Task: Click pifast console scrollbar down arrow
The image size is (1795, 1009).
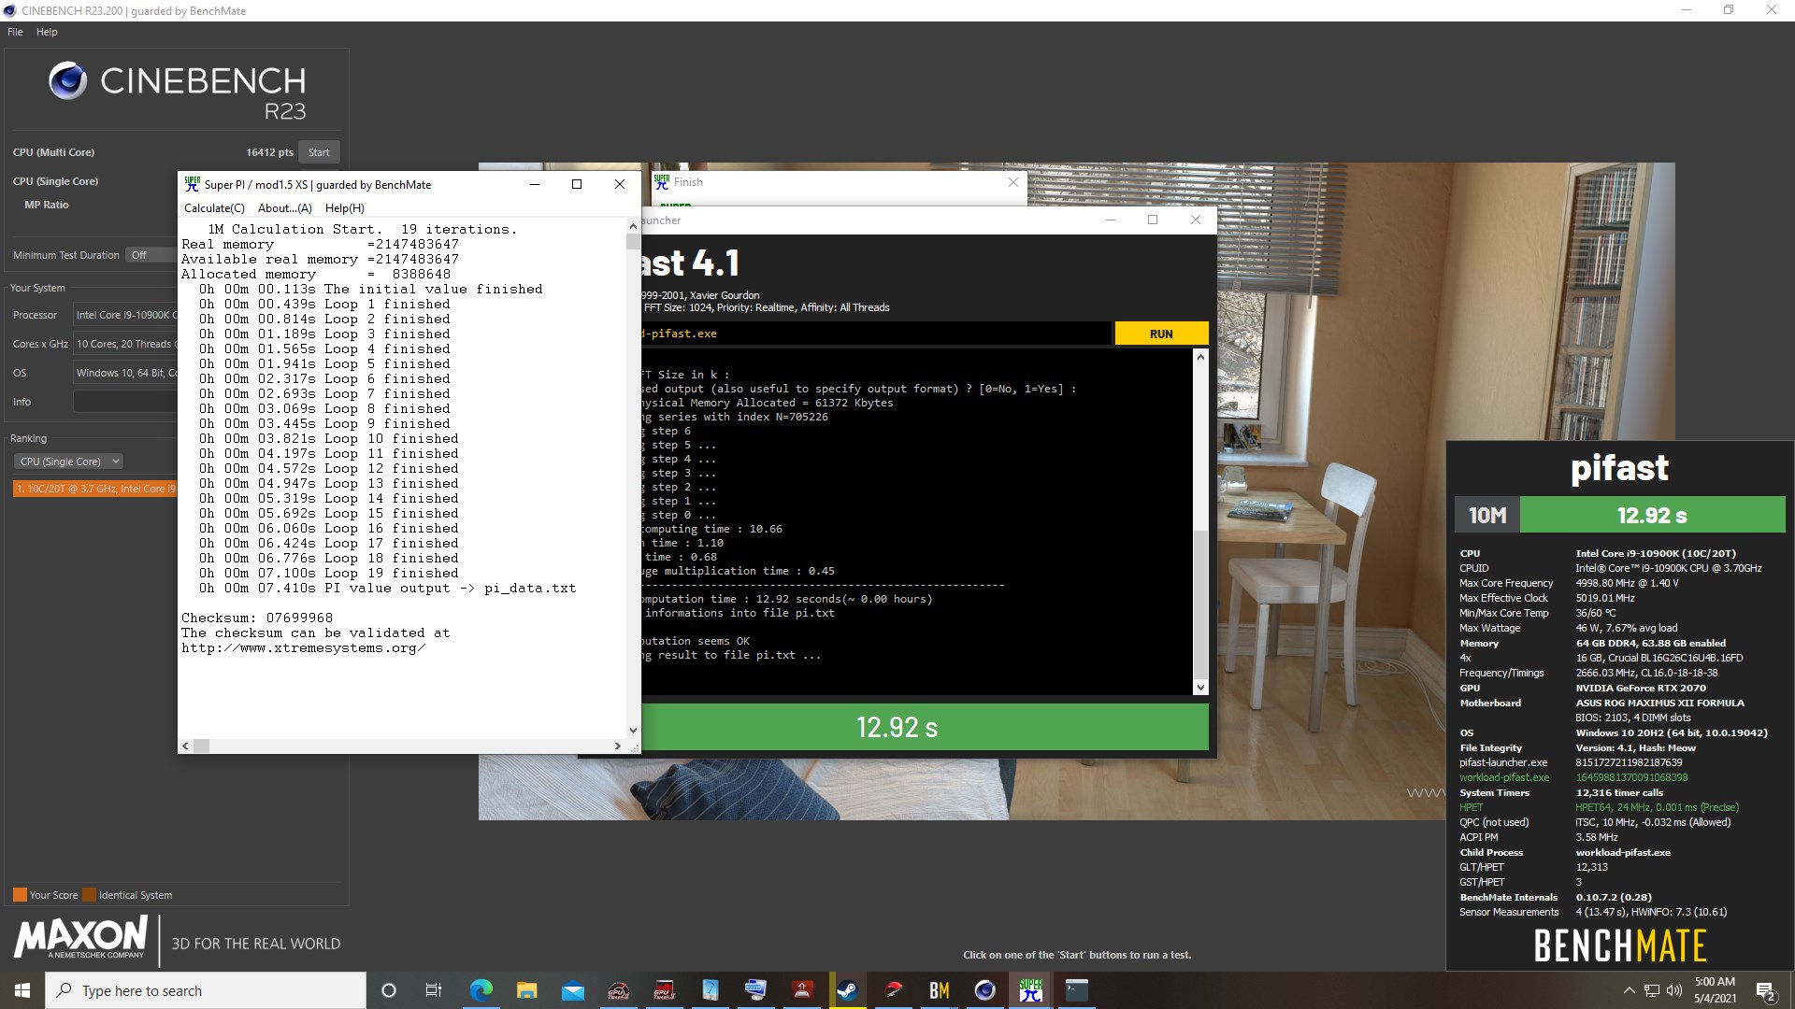Action: (x=1200, y=688)
